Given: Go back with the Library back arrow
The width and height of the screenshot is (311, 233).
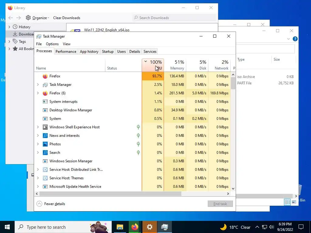Looking at the screenshot, I should coord(11,18).
